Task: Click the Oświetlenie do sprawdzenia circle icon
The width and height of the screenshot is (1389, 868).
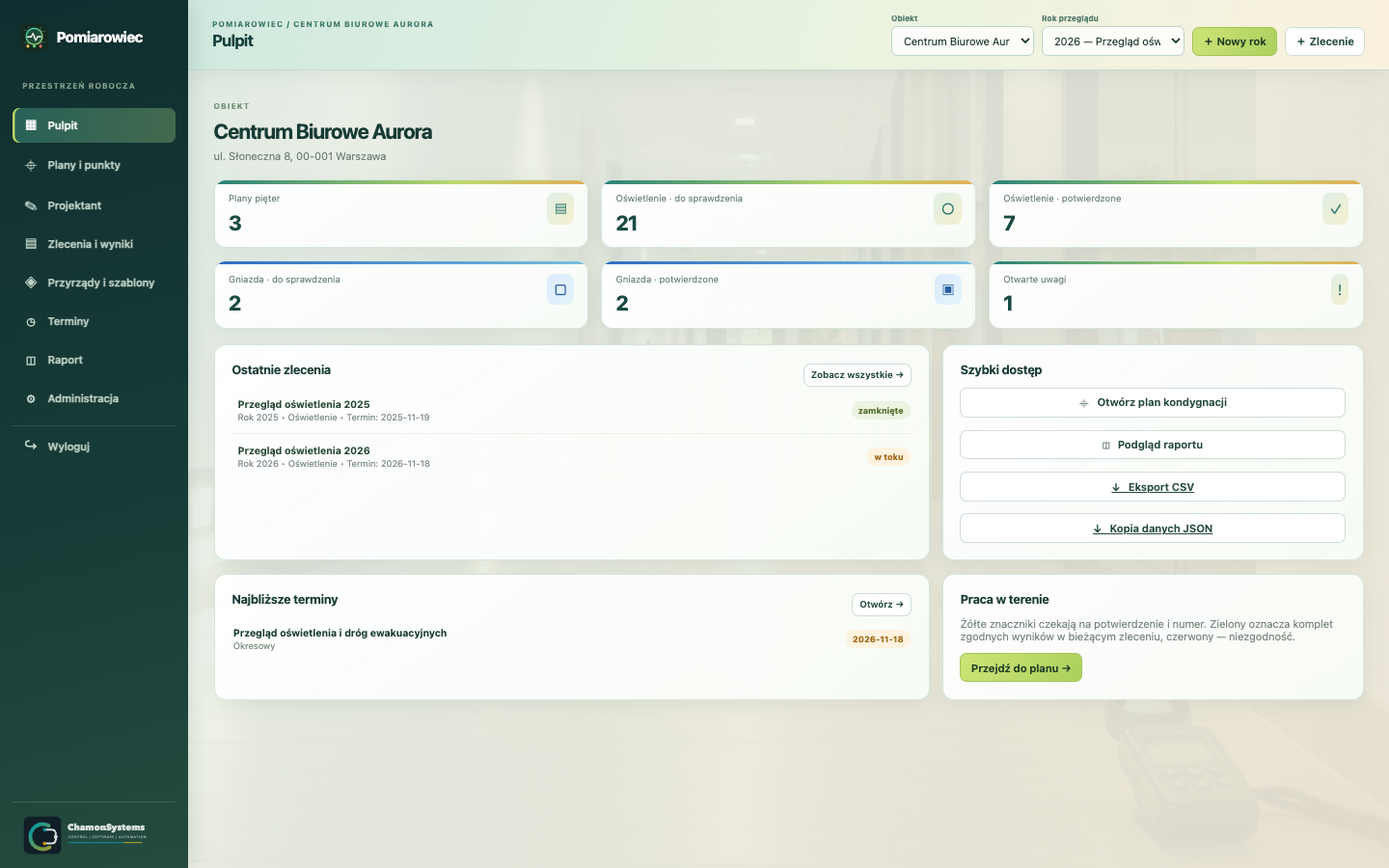Action: click(947, 209)
